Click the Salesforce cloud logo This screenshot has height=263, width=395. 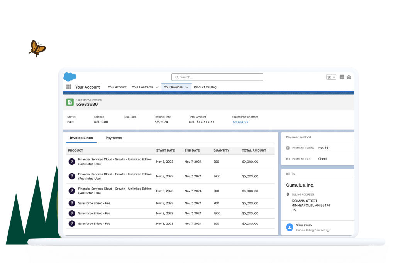click(70, 77)
